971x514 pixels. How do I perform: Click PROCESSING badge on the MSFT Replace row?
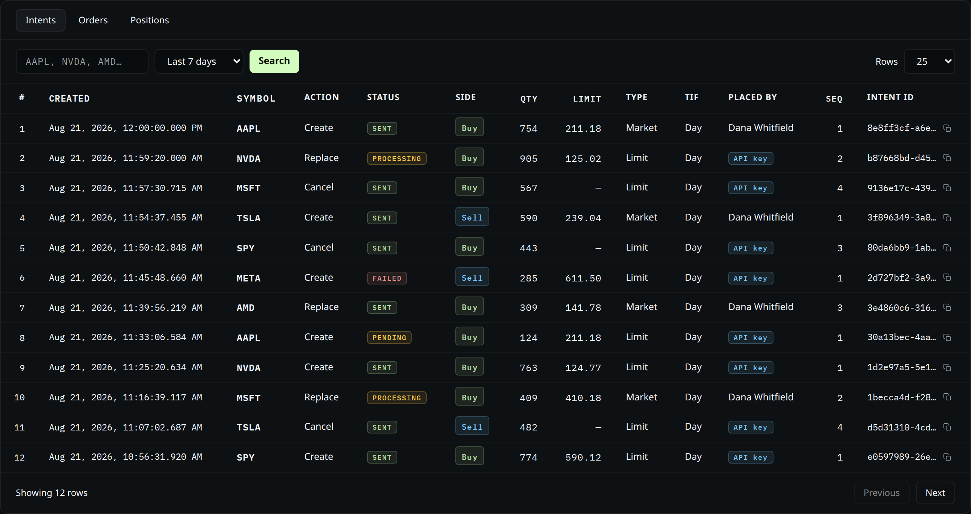pyautogui.click(x=397, y=398)
